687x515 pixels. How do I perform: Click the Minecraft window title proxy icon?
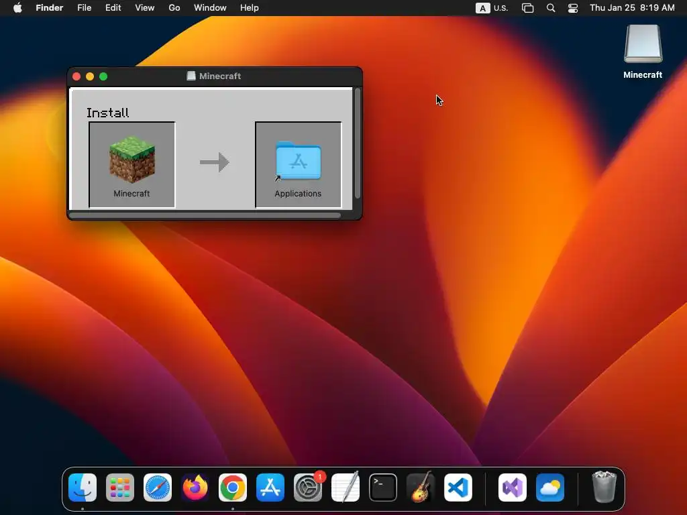coord(191,76)
